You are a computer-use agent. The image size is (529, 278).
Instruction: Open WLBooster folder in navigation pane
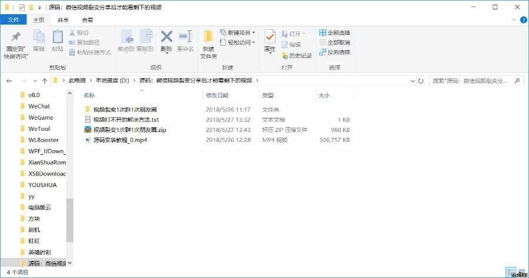(x=43, y=140)
